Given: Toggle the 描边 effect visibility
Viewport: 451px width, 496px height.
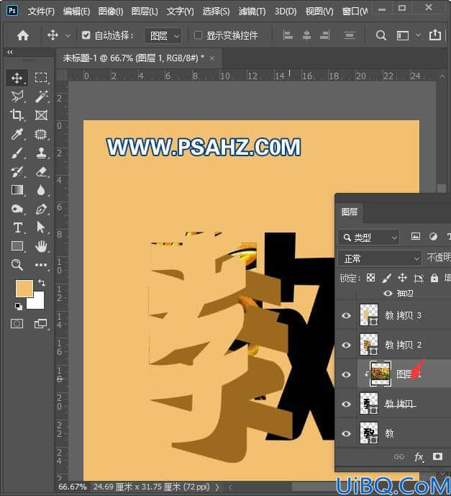Looking at the screenshot, I should click(388, 293).
